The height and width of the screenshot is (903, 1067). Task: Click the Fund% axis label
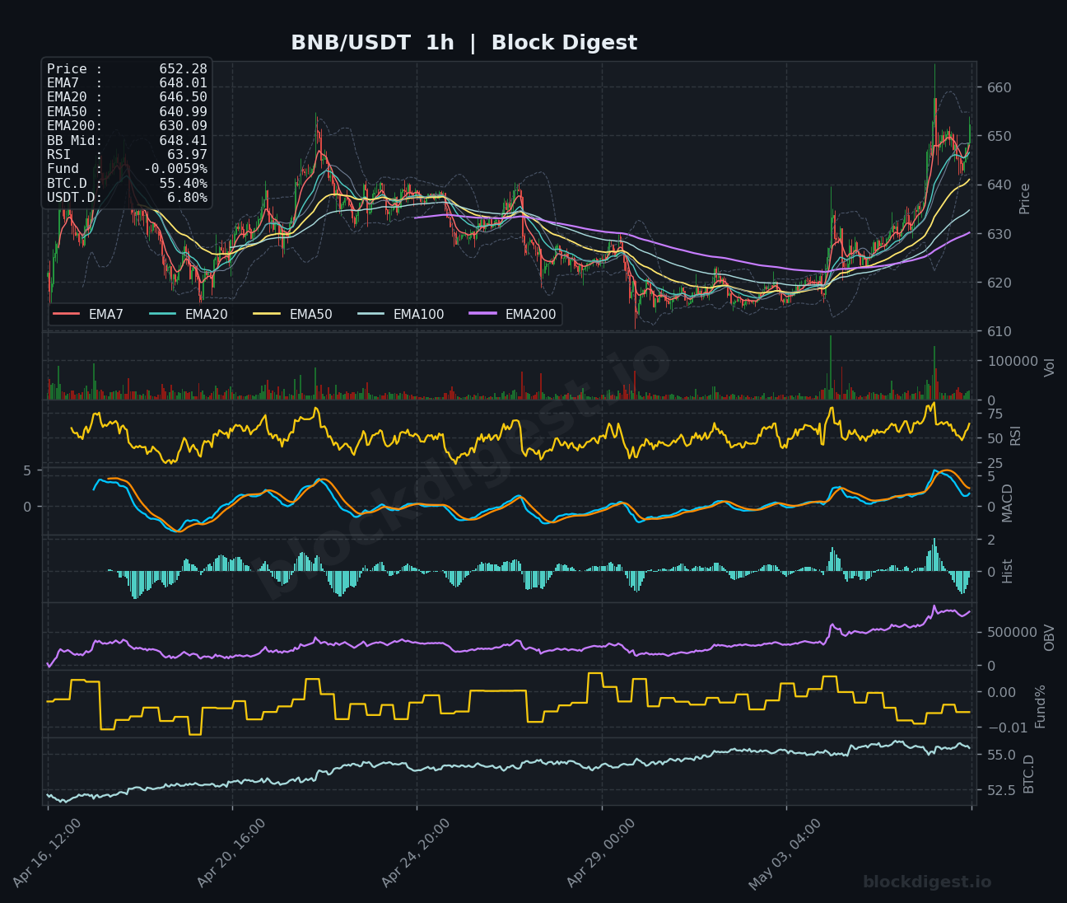pyautogui.click(x=1041, y=706)
